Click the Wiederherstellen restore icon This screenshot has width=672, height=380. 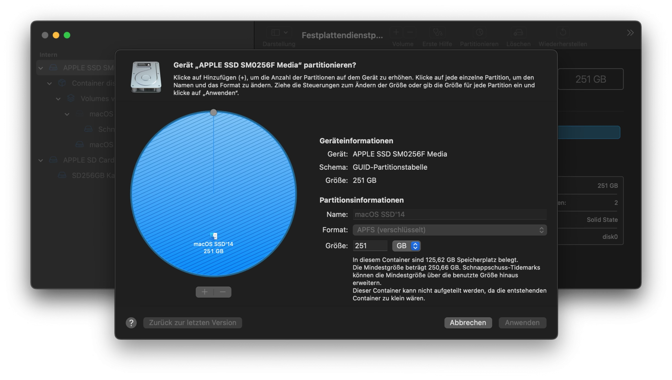563,33
